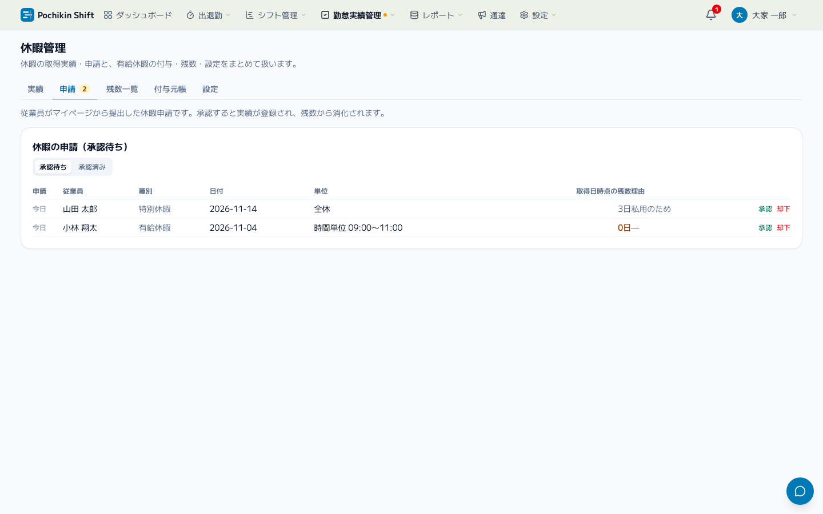Show 承認待ち requests

(x=53, y=167)
